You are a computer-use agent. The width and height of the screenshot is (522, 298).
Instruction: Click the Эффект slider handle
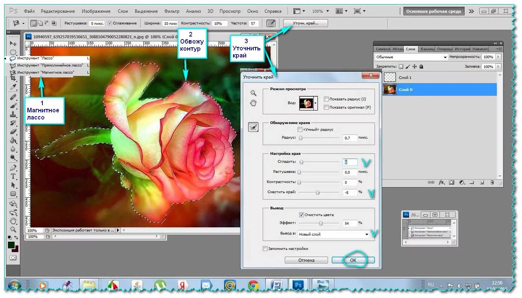click(321, 223)
